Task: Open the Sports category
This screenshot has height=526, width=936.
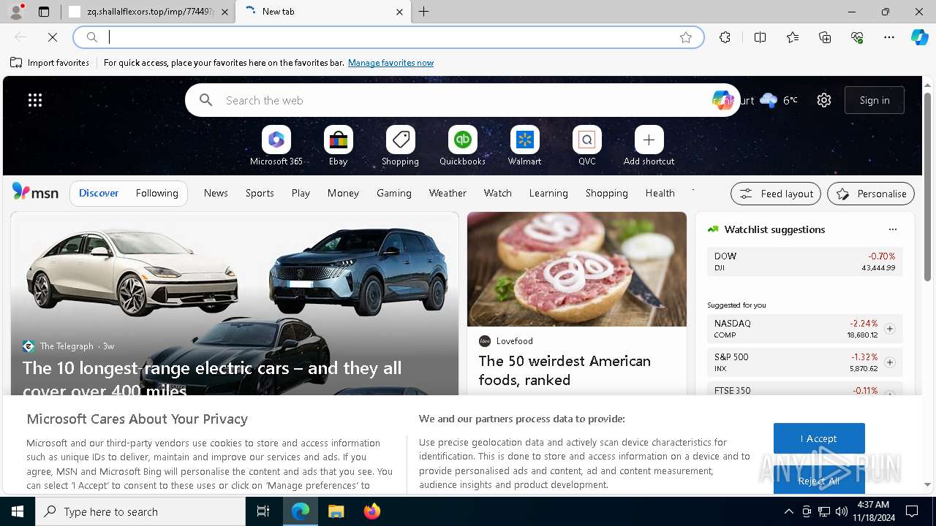Action: click(260, 193)
